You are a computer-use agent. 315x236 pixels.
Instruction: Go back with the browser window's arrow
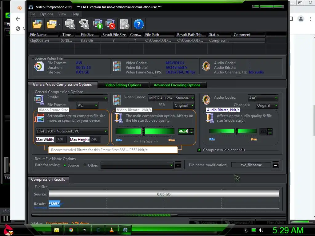[x=18, y=19]
